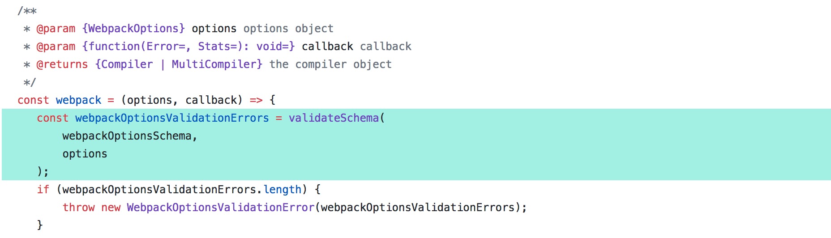Click the options argument on highlighted line

[85, 154]
